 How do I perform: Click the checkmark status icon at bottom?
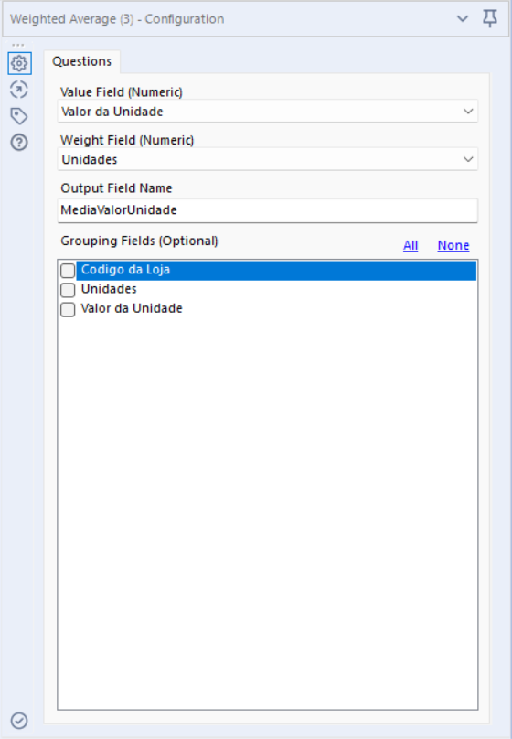19,721
